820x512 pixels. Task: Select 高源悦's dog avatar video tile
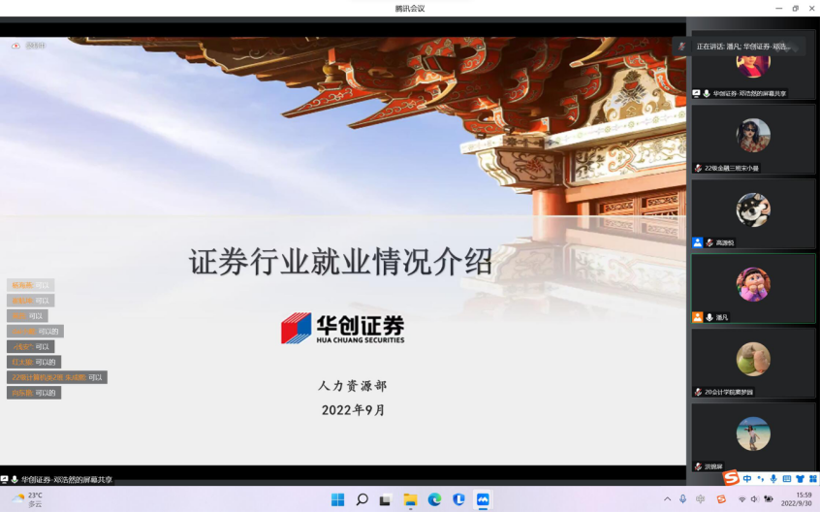point(753,210)
